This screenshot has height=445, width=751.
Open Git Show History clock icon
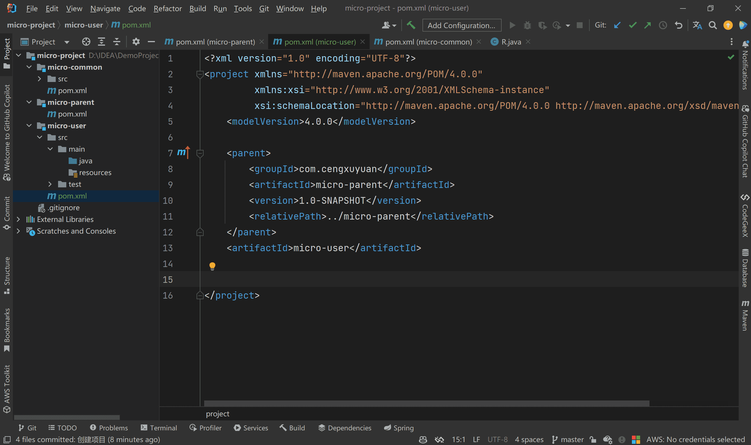[663, 25]
